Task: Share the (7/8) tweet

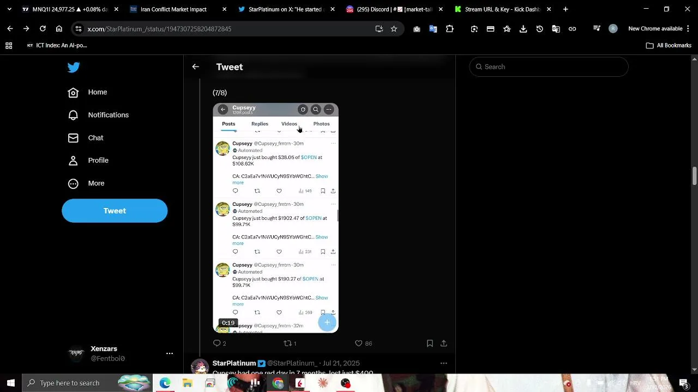Action: tap(444, 343)
